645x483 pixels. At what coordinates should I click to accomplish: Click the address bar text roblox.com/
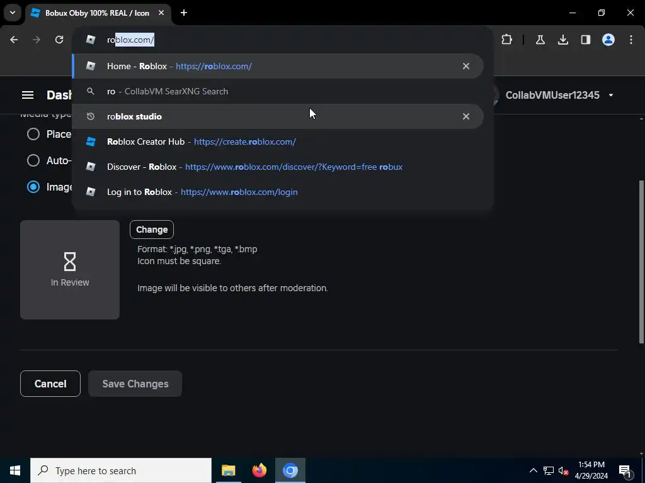(x=130, y=40)
